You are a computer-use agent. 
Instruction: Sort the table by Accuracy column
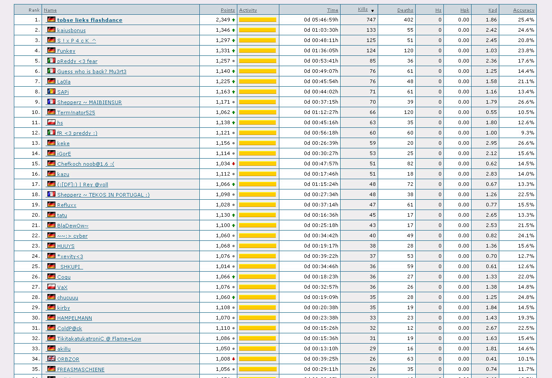pyautogui.click(x=523, y=10)
